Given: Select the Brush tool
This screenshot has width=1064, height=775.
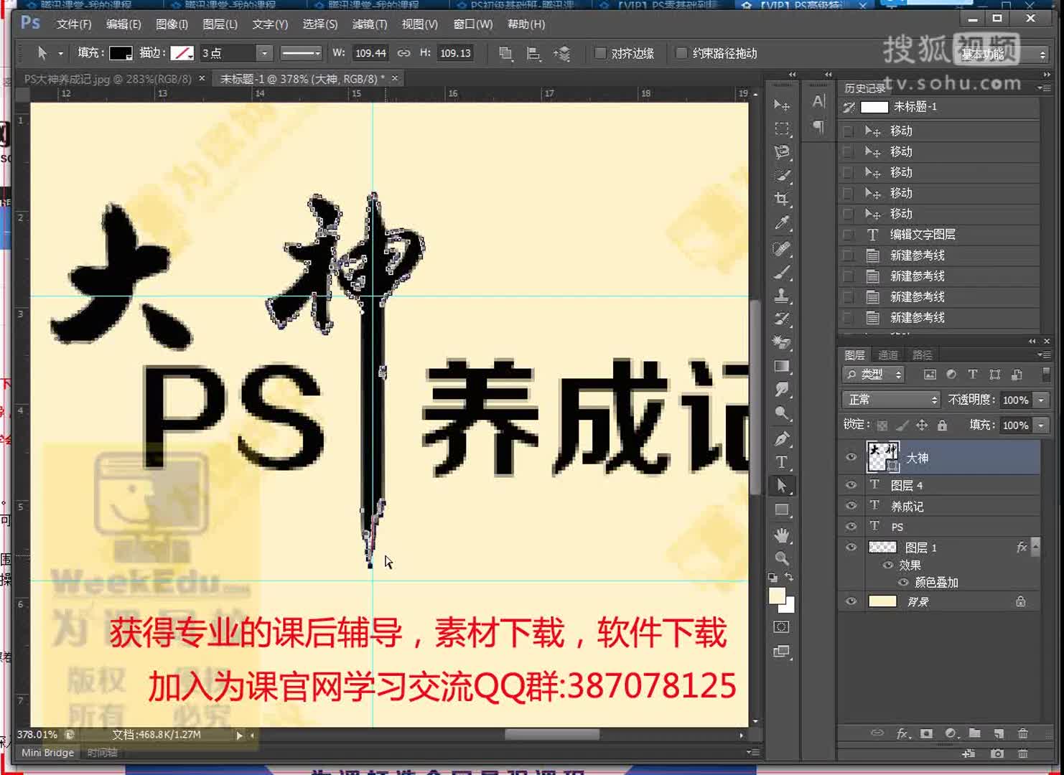Looking at the screenshot, I should (x=782, y=272).
